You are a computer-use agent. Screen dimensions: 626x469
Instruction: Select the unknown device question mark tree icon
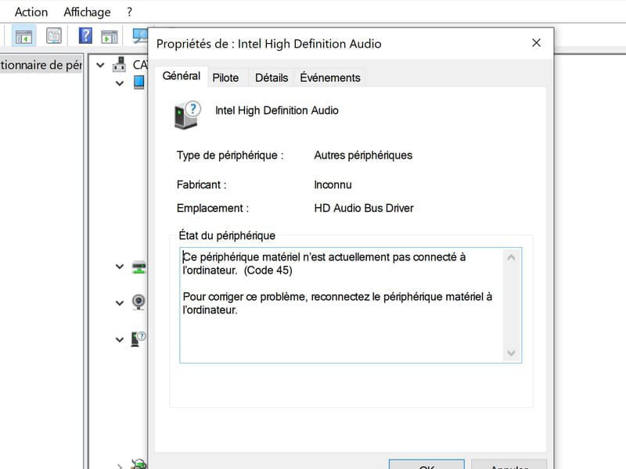click(139, 339)
